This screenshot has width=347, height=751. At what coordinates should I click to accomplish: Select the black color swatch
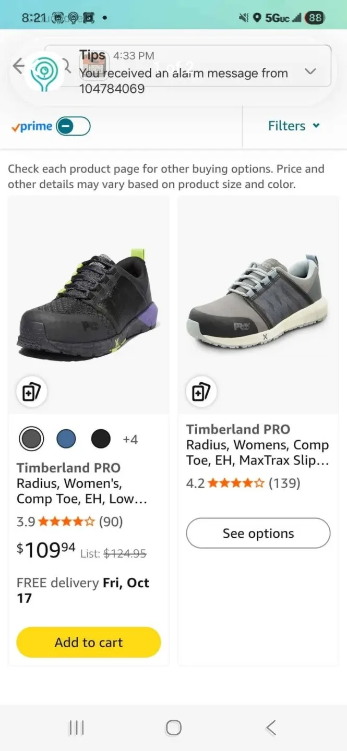click(x=100, y=438)
